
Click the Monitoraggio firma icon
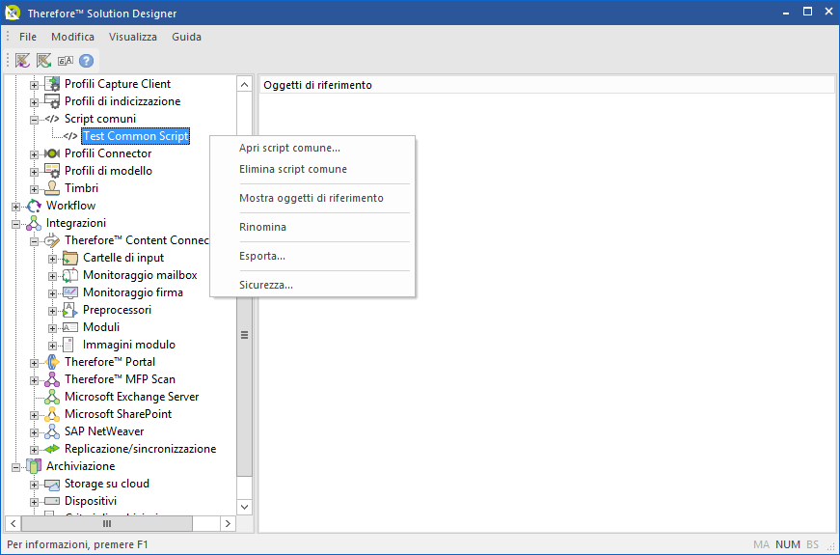[70, 292]
